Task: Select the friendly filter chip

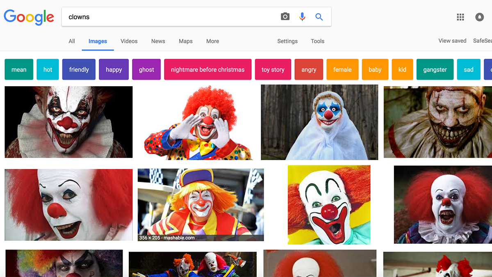Action: click(79, 69)
